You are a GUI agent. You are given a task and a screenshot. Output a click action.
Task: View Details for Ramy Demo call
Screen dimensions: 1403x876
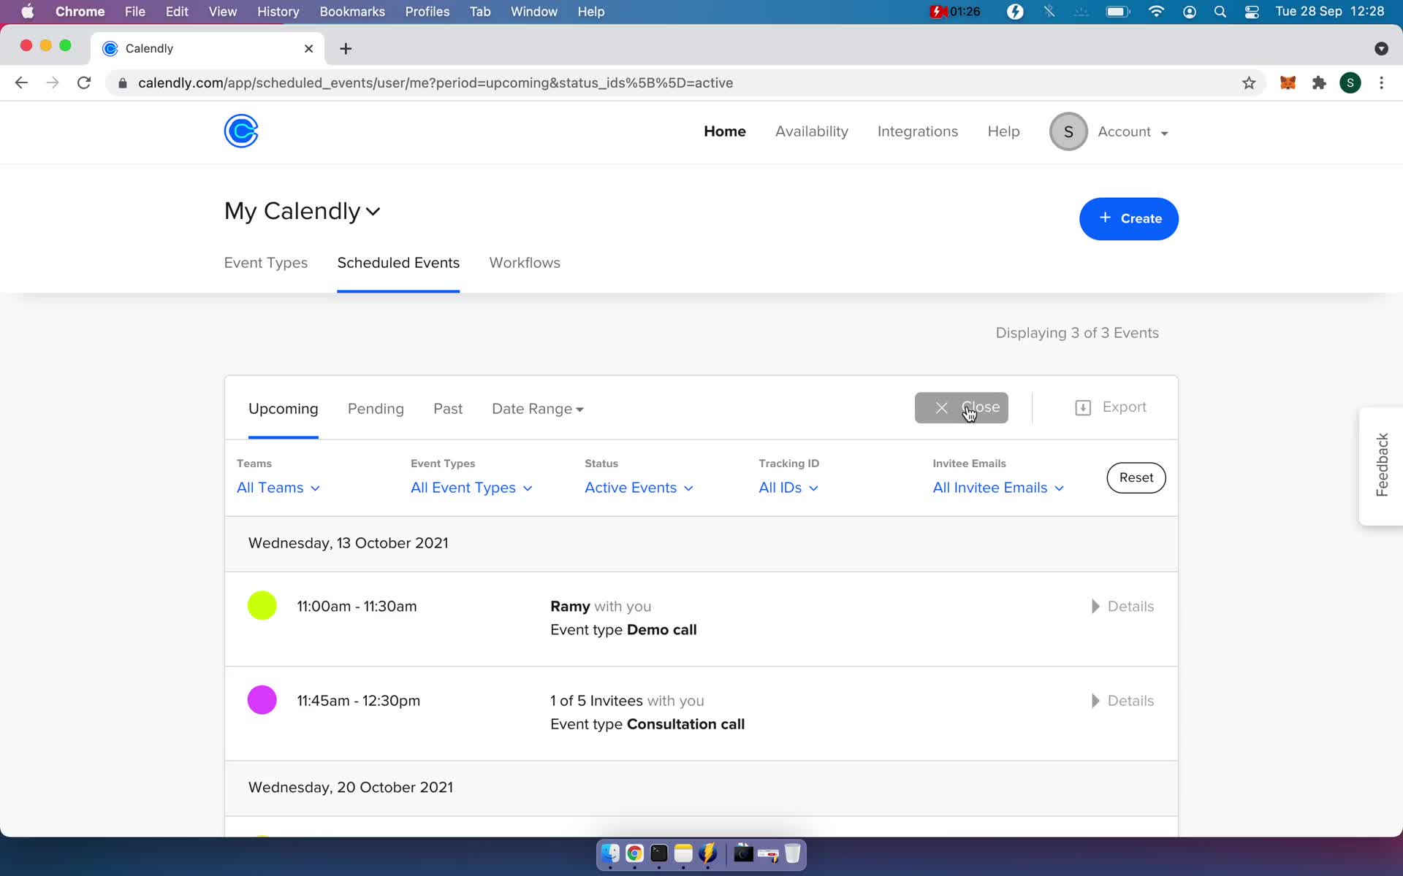pos(1122,605)
